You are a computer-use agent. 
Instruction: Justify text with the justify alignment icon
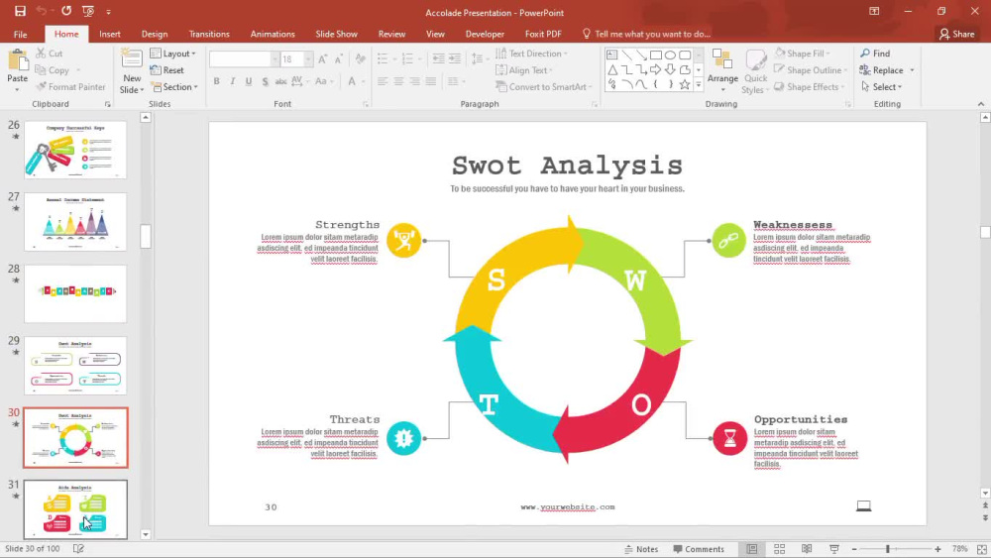click(x=430, y=81)
